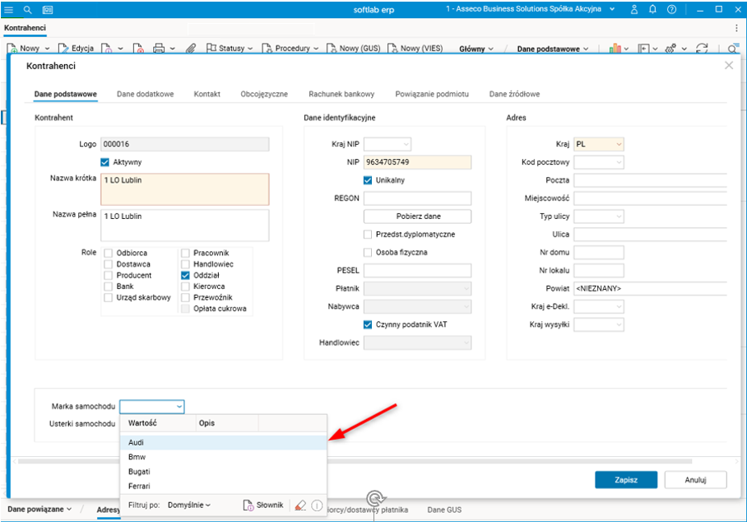The width and height of the screenshot is (747, 522).
Task: Click the info icon in dropdown footer
Action: tap(317, 506)
